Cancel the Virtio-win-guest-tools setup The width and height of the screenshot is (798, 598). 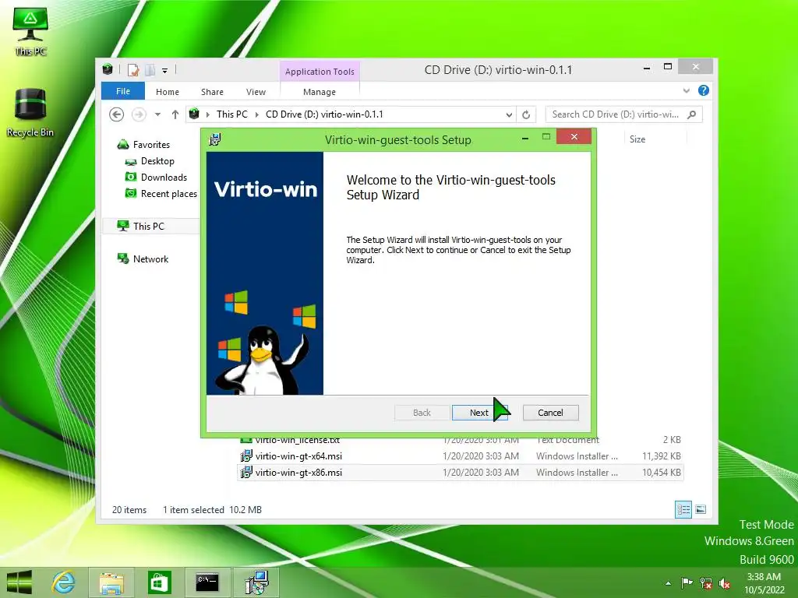point(550,413)
